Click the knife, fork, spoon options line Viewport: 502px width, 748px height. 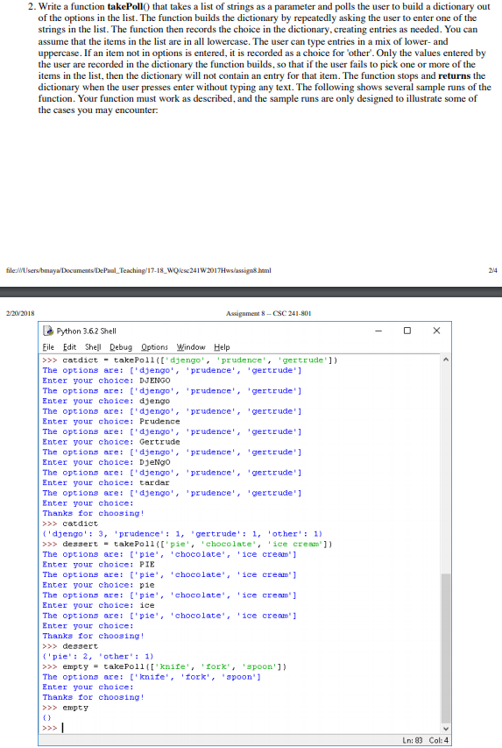click(152, 677)
